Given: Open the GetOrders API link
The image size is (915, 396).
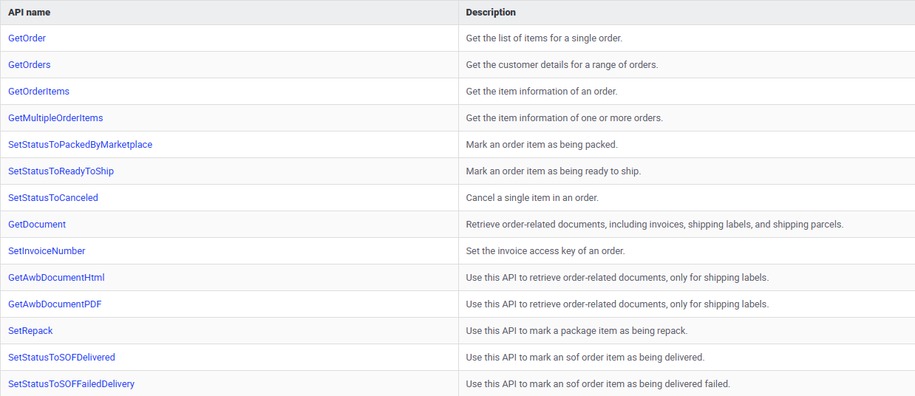Looking at the screenshot, I should [x=30, y=65].
